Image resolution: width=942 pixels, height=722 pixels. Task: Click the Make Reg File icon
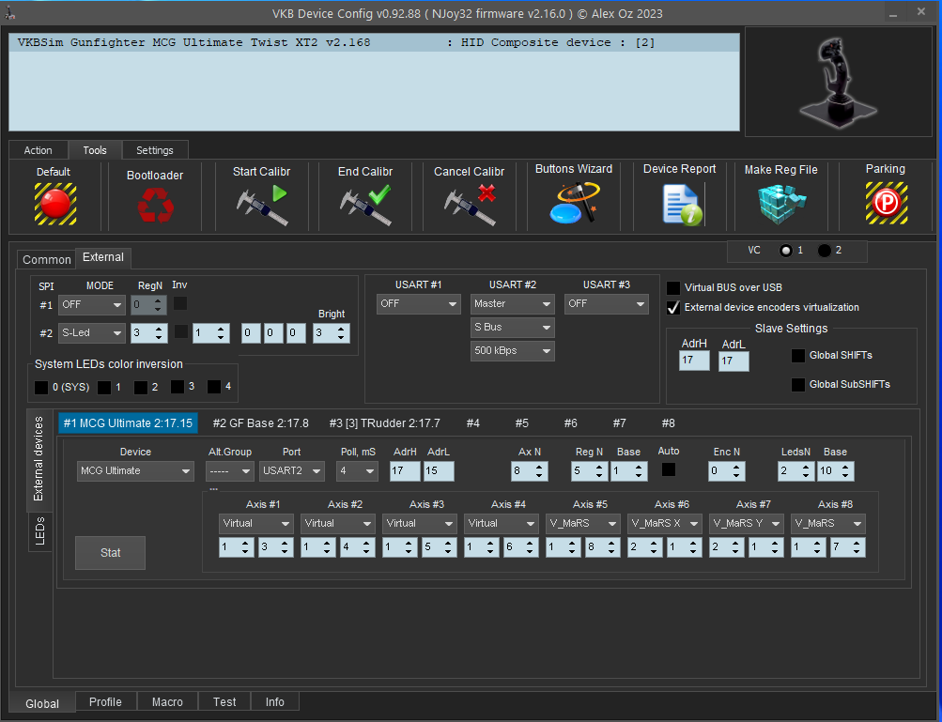pyautogui.click(x=780, y=204)
